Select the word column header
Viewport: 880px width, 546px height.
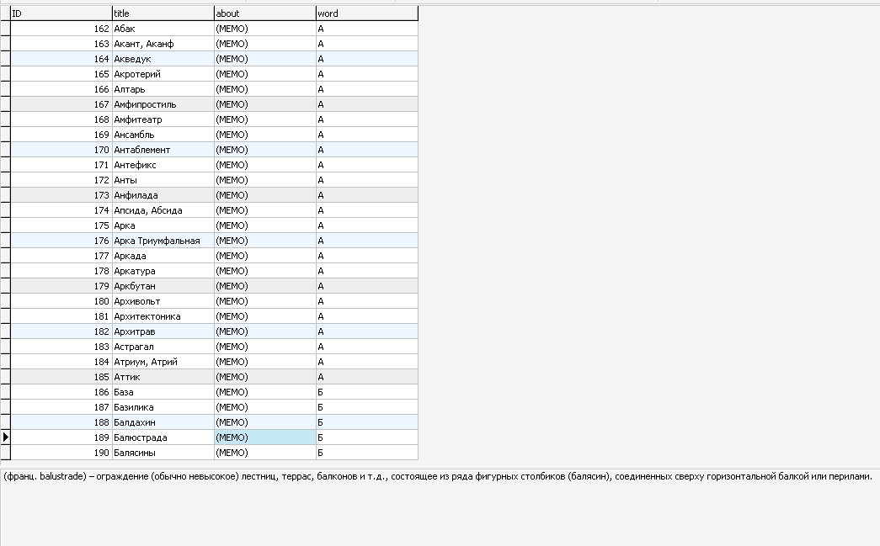(366, 13)
